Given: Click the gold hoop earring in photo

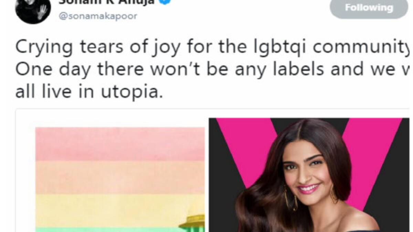Looking at the screenshot, I should pyautogui.click(x=291, y=198).
